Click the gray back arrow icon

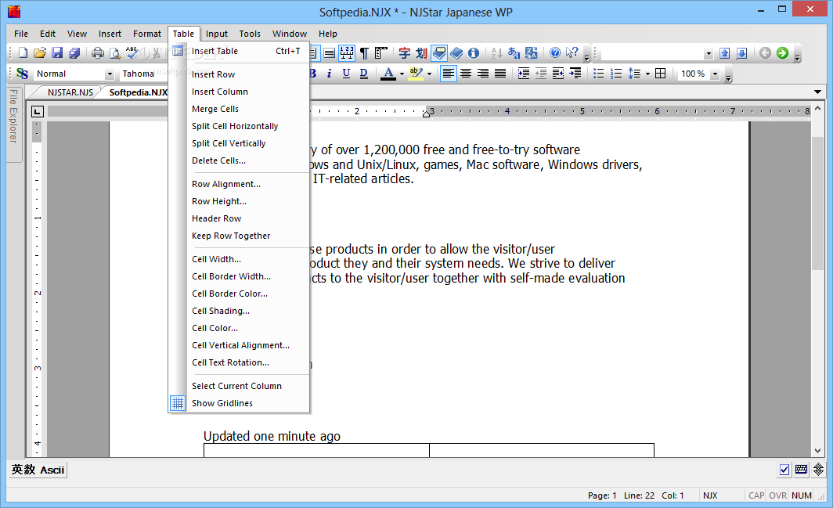(765, 52)
